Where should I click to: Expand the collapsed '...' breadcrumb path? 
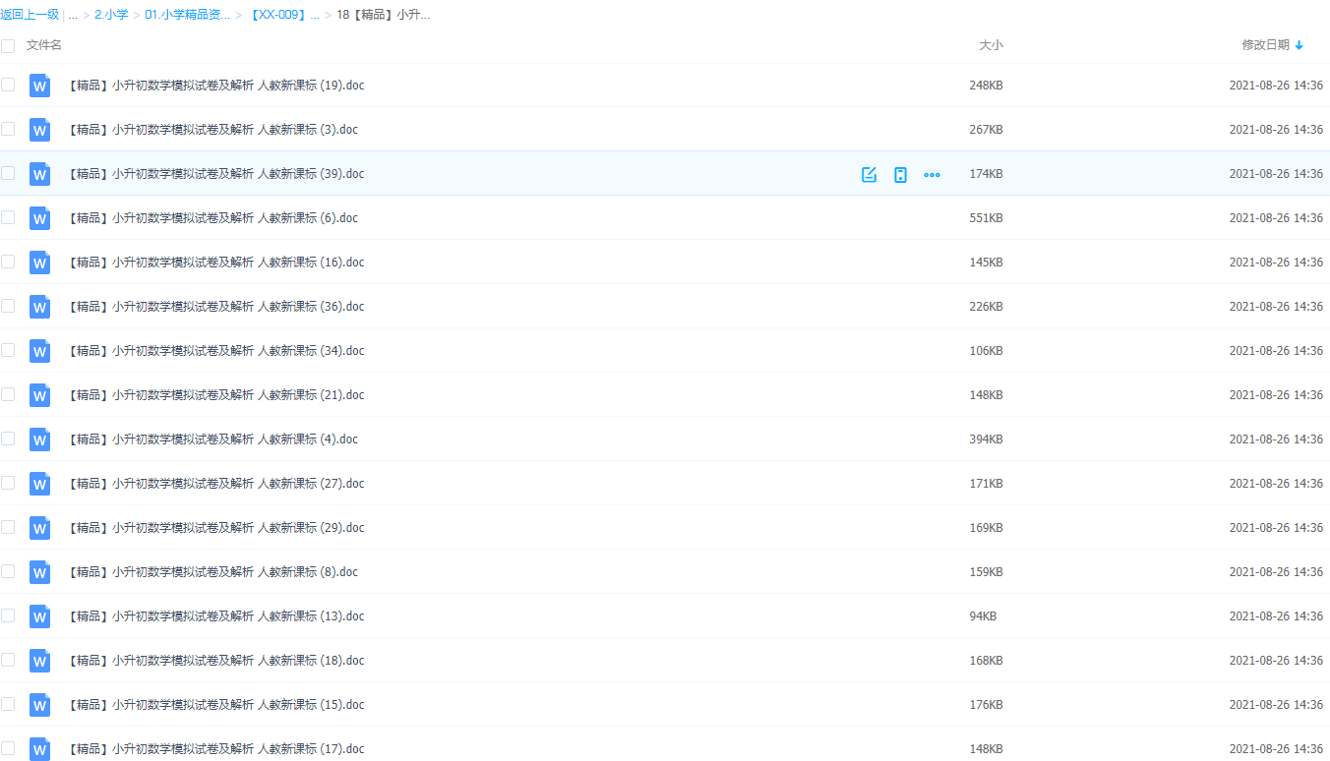73,15
